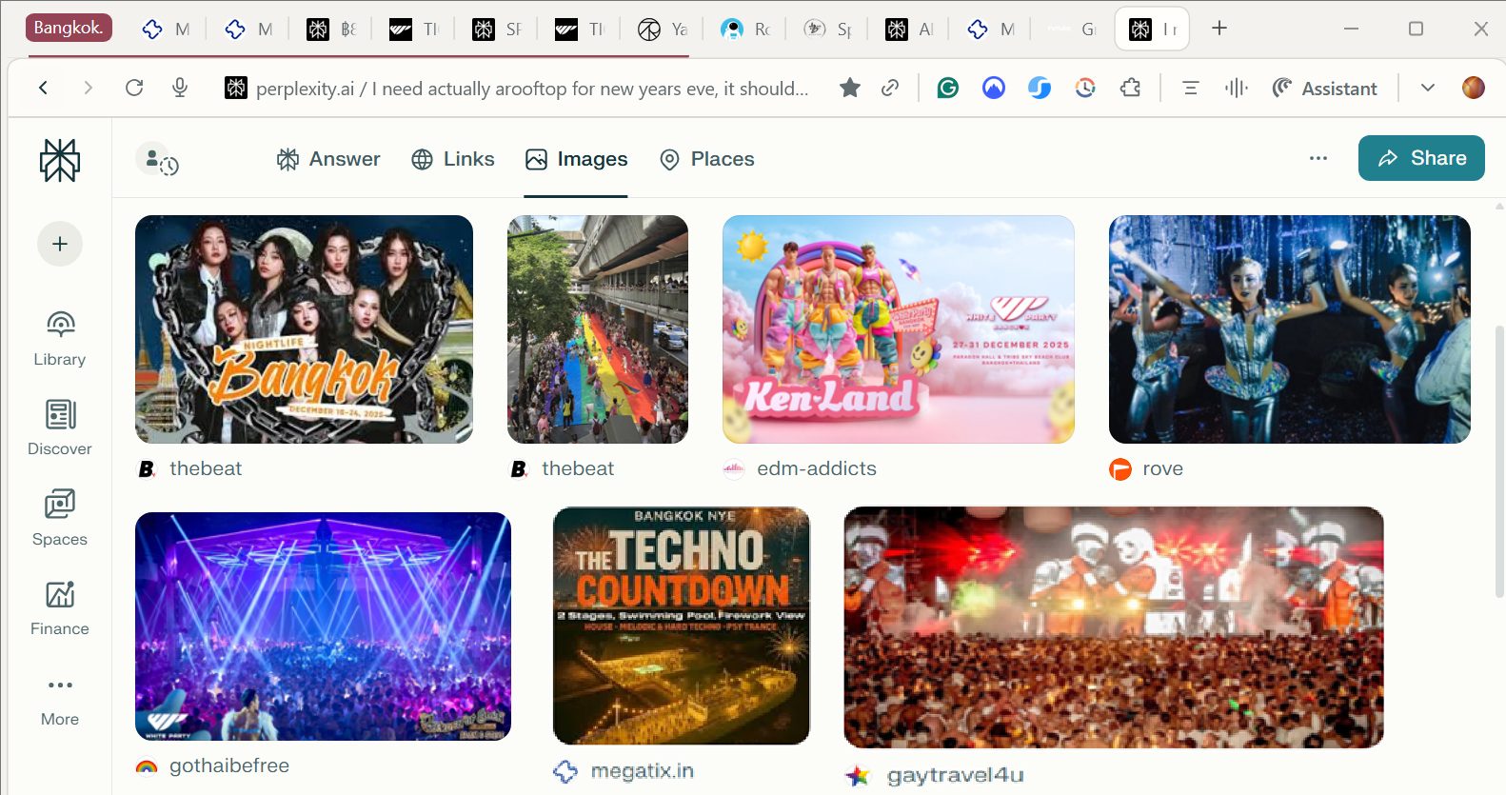The image size is (1506, 795).
Task: Switch to the 'Ya' browser tab
Action: coord(664,30)
